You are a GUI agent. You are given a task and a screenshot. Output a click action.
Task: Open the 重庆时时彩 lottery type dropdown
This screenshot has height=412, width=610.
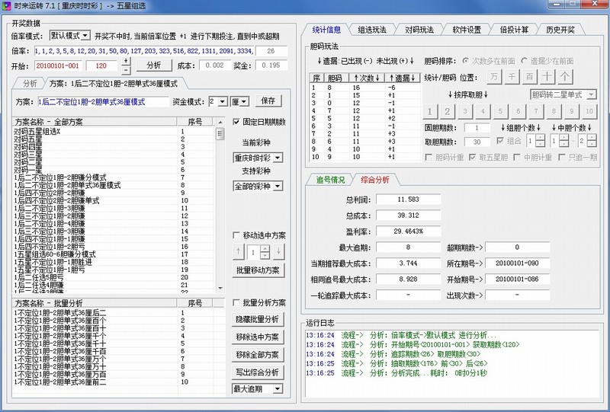258,158
